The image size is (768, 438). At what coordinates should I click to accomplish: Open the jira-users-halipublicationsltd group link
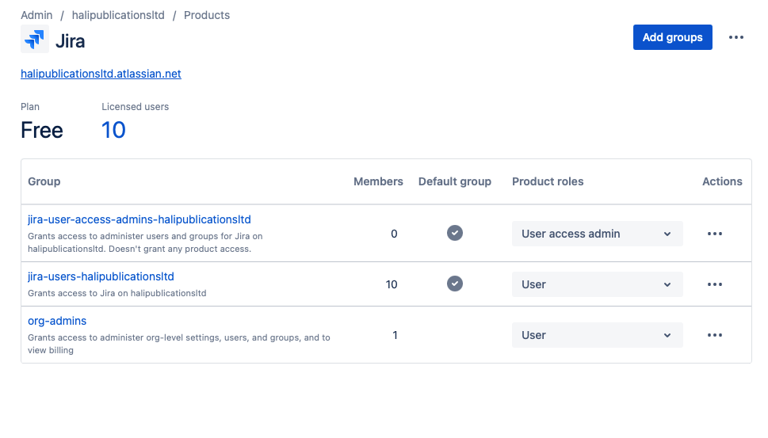pyautogui.click(x=101, y=276)
